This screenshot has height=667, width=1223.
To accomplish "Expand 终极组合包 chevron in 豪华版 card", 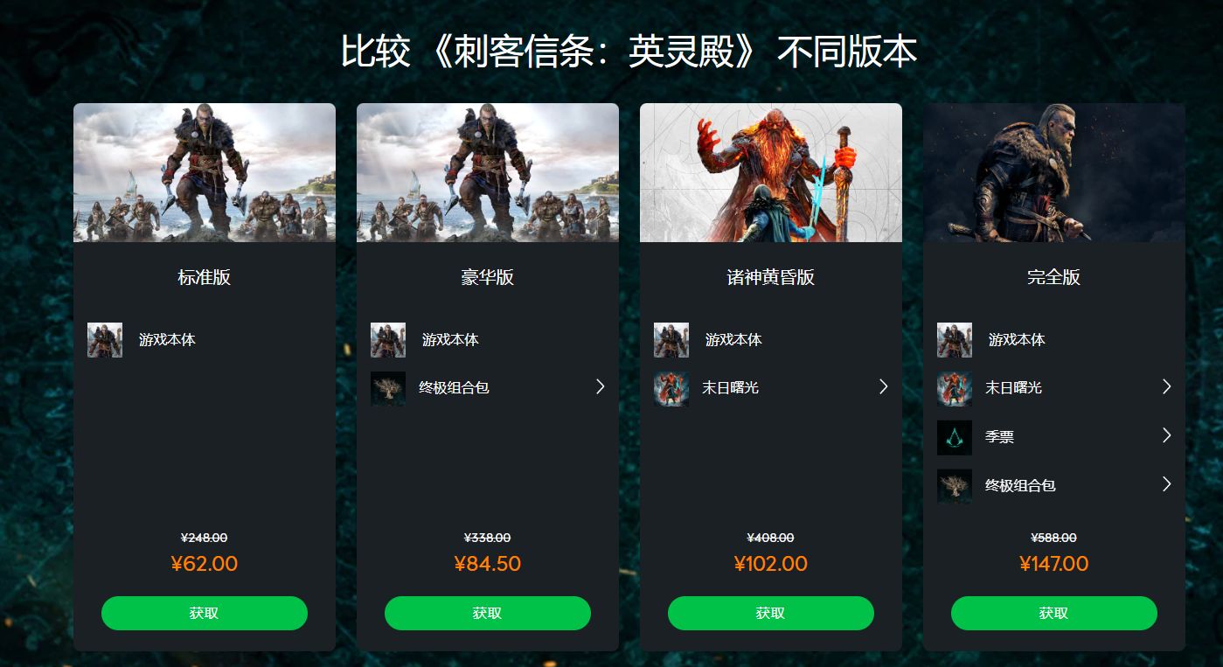I will click(601, 386).
